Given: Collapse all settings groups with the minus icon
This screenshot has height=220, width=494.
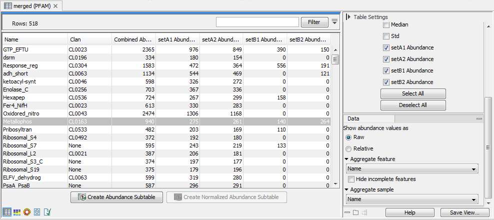Looking at the screenshot, I should click(x=347, y=212).
